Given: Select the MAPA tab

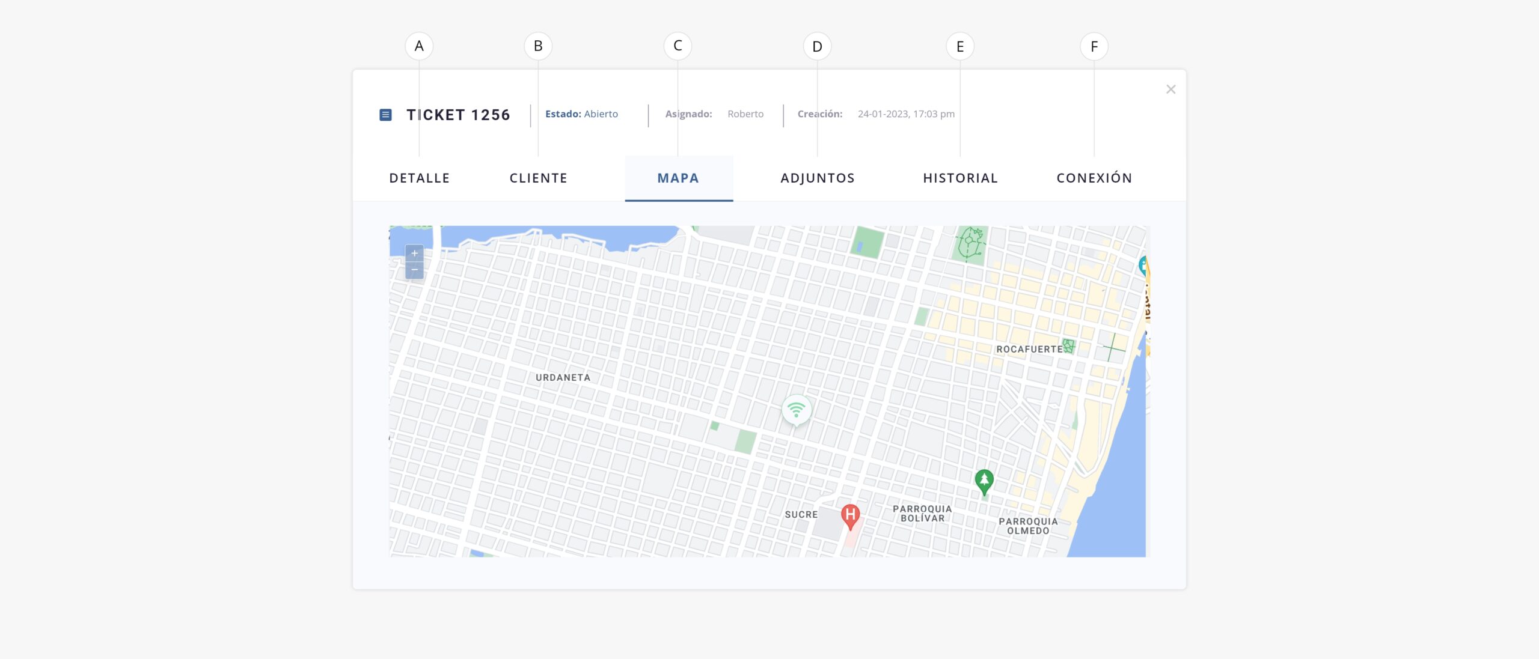Looking at the screenshot, I should [678, 178].
